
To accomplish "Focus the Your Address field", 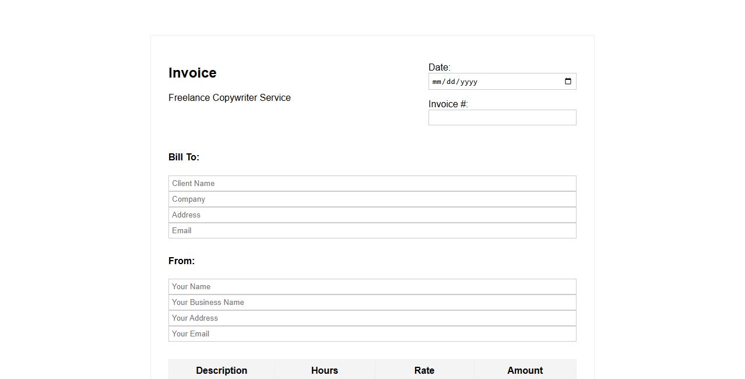I will 372,318.
